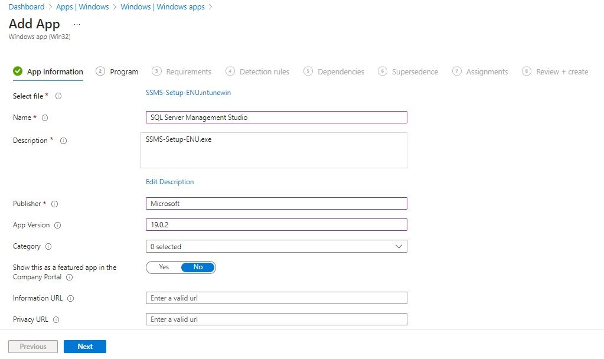Click the green checkmark on App information

(x=17, y=71)
